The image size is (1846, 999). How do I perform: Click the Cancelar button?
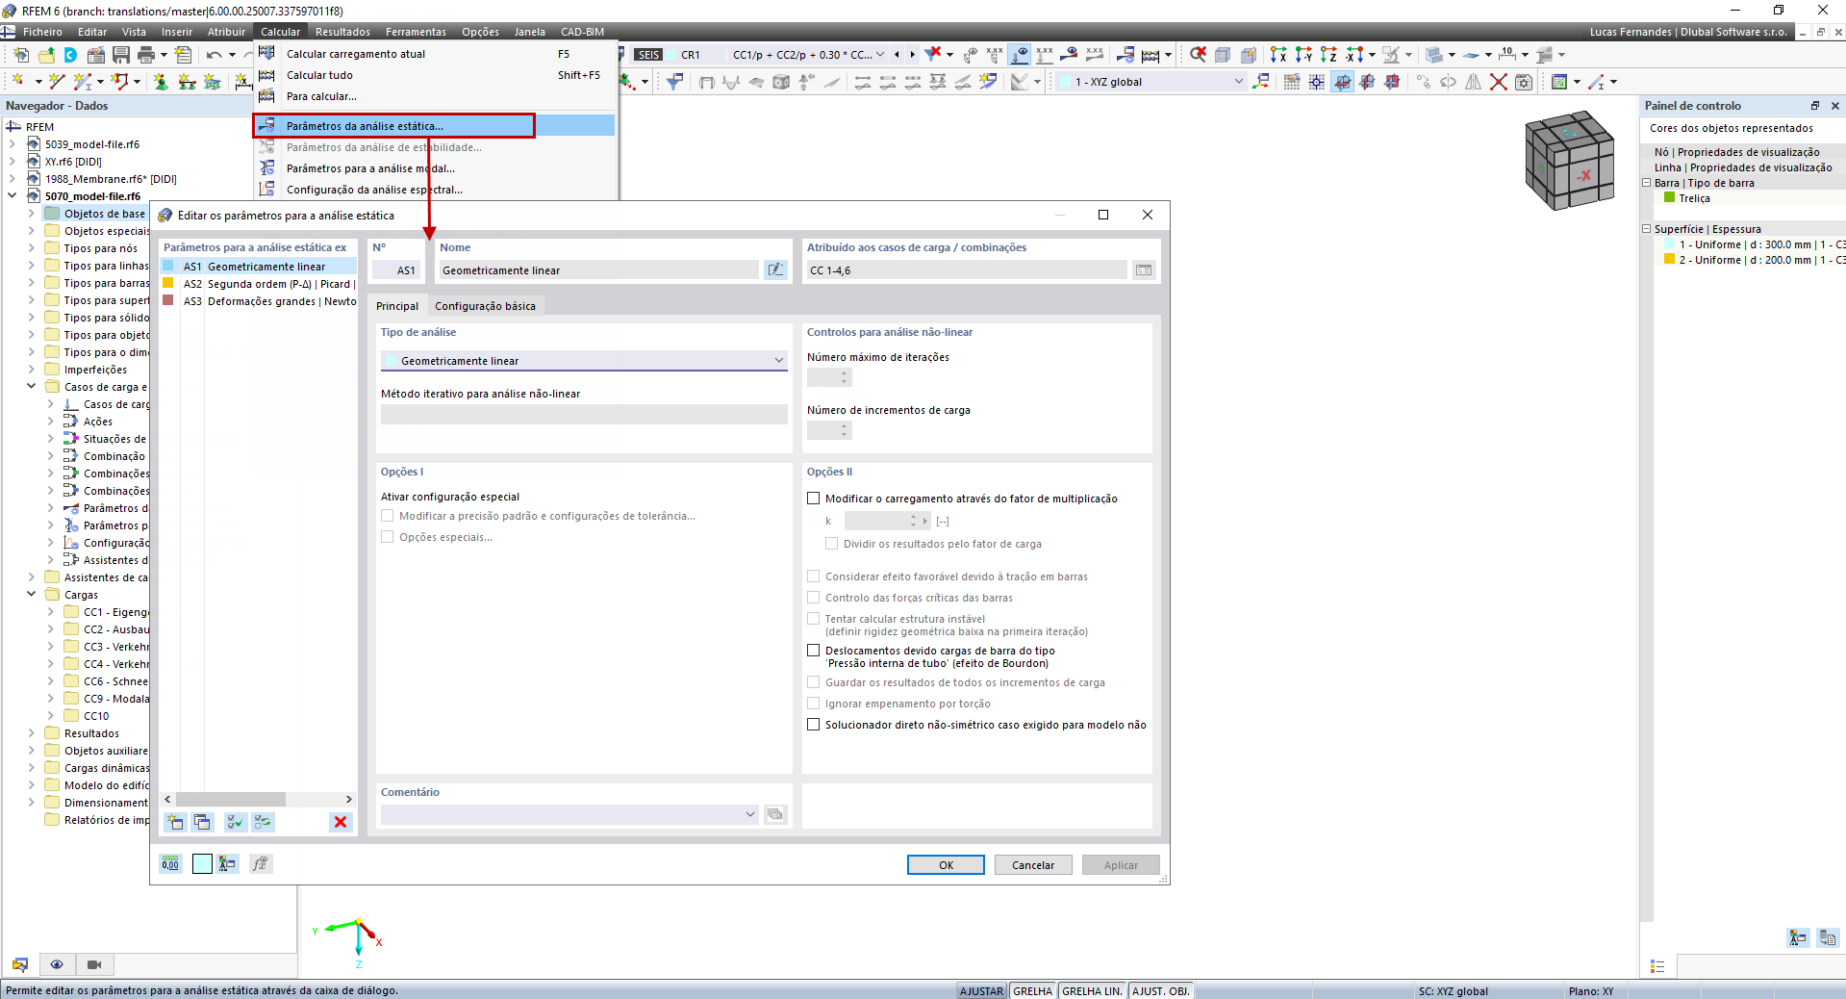(1032, 865)
